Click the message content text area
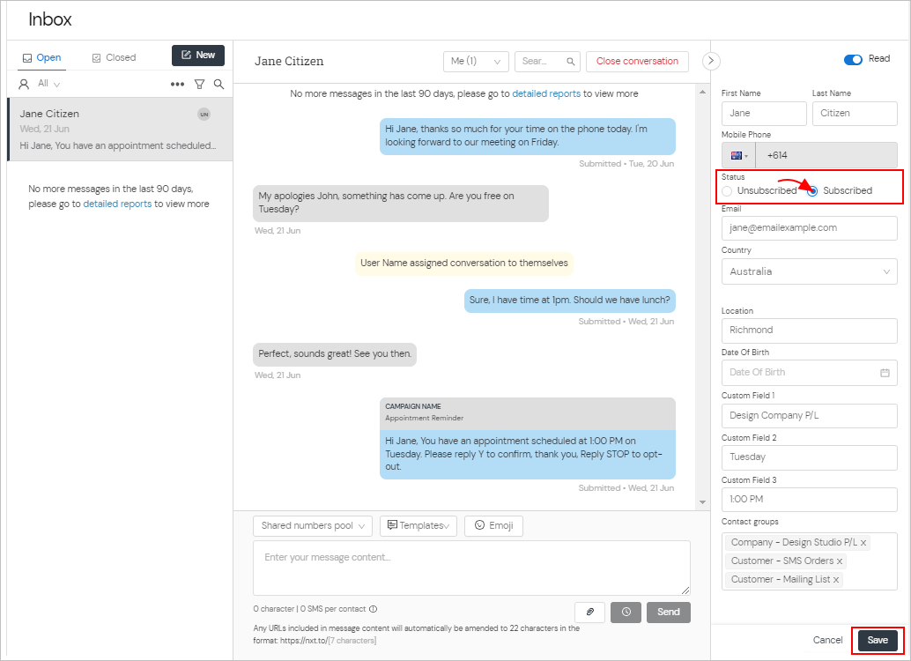Viewport: 911px width, 661px height. [x=471, y=568]
